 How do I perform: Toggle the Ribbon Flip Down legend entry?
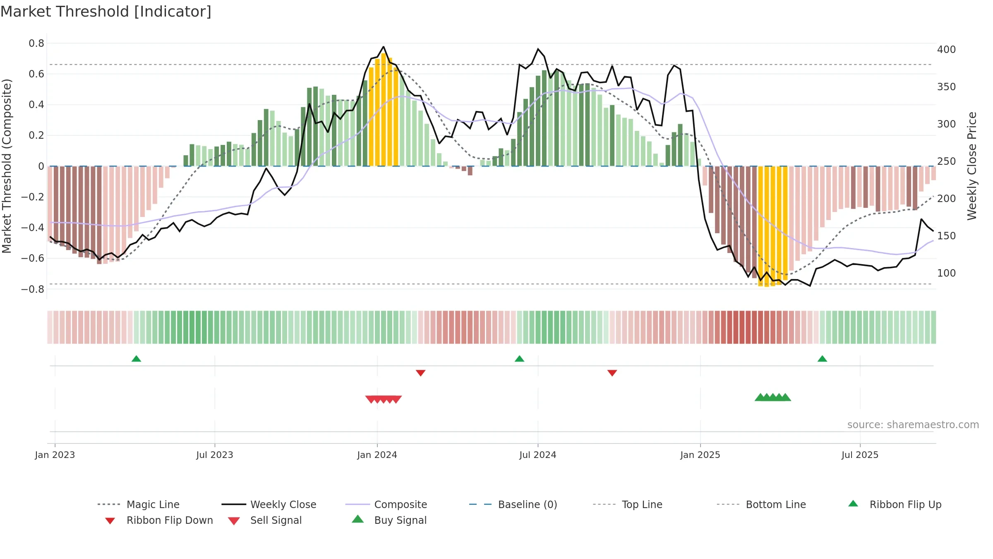[158, 520]
